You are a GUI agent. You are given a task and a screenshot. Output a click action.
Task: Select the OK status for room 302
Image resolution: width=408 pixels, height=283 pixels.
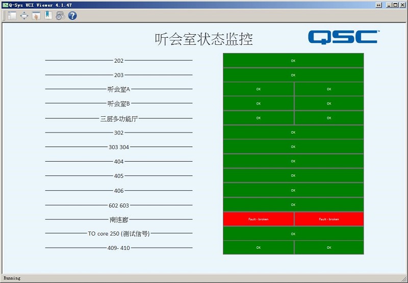tap(293, 132)
